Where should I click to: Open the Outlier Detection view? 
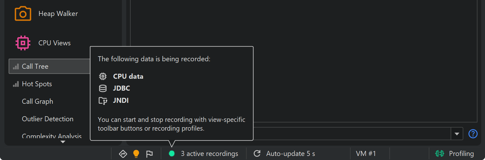point(47,119)
